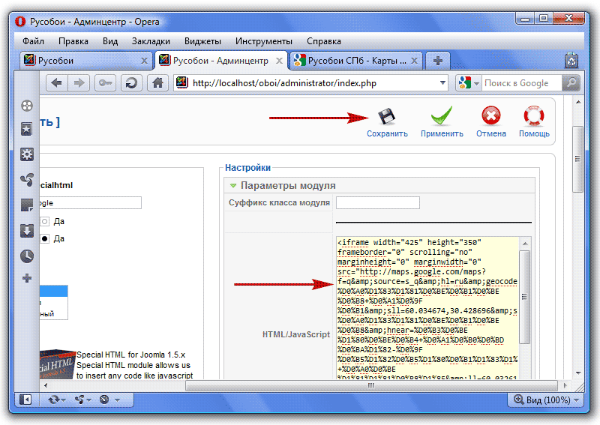Click the Сохранить floppy disk icon
Viewport: 600px width, 425px height.
pyautogui.click(x=386, y=117)
